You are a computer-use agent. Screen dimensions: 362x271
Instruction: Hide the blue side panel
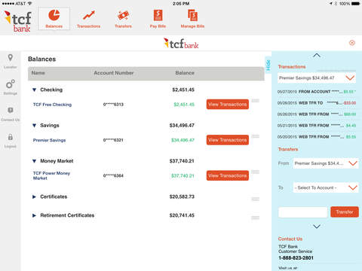[268, 65]
